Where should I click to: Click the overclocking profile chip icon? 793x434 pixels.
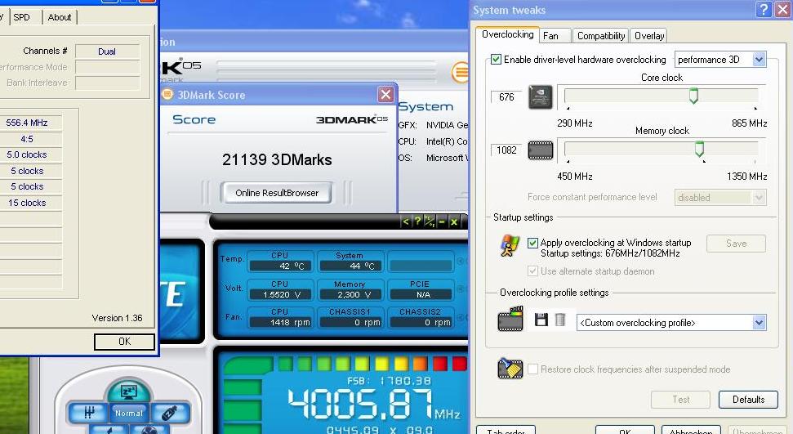(x=510, y=319)
